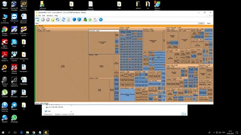Open ABBYY FineReader desktop shortcut

(x=5, y=44)
